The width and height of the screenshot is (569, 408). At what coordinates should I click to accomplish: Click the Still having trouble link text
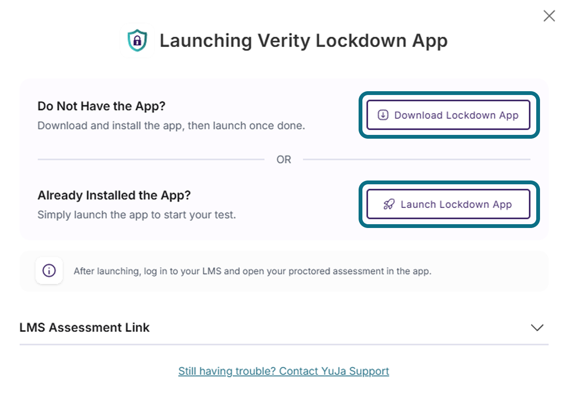click(227, 371)
